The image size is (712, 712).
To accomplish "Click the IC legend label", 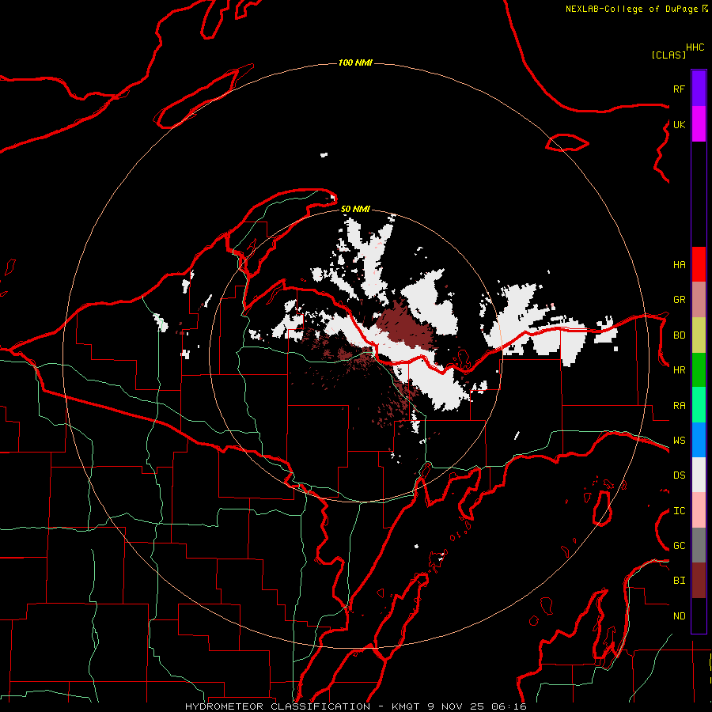I will click(679, 511).
